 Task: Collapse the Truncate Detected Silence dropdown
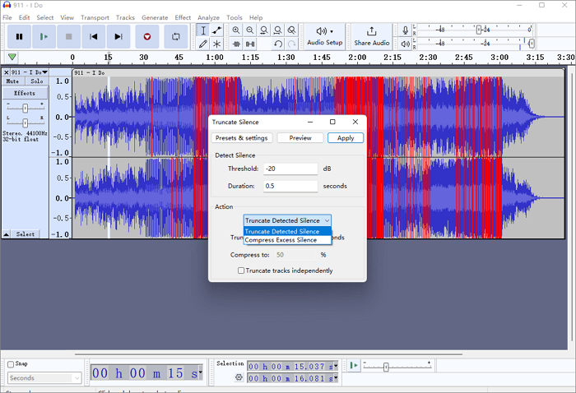(287, 220)
